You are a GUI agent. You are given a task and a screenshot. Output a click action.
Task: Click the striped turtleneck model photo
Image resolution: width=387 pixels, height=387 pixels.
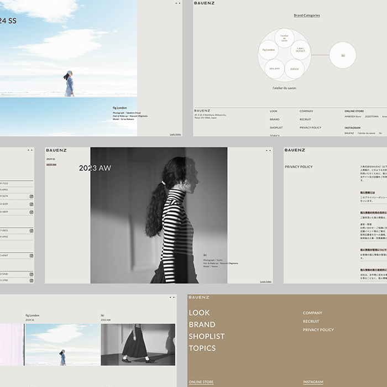tap(159, 215)
